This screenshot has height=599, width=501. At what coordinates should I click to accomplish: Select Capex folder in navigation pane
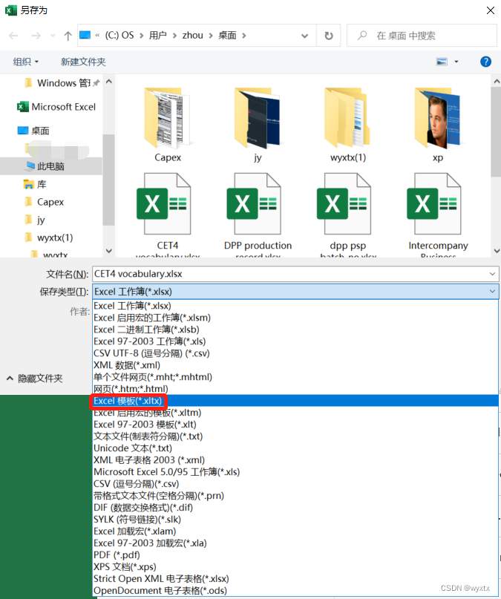coord(45,202)
